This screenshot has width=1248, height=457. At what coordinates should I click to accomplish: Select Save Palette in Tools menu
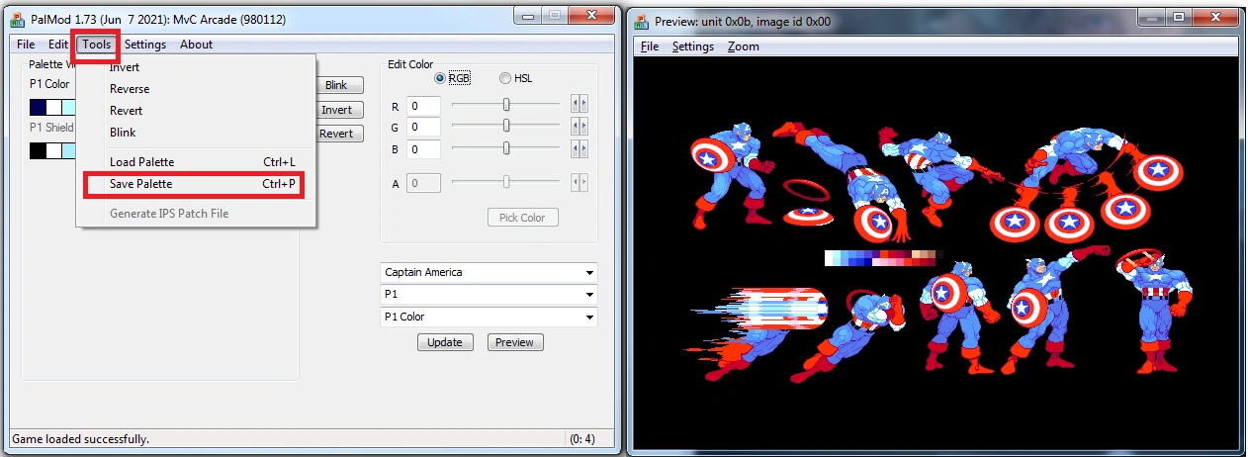pos(196,184)
